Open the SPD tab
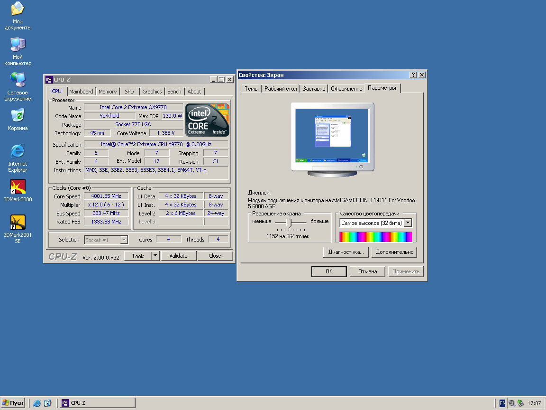Viewport: 546px width, 410px height. click(129, 91)
